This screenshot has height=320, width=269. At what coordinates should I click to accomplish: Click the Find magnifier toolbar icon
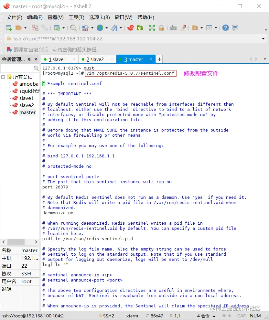pyautogui.click(x=73, y=28)
